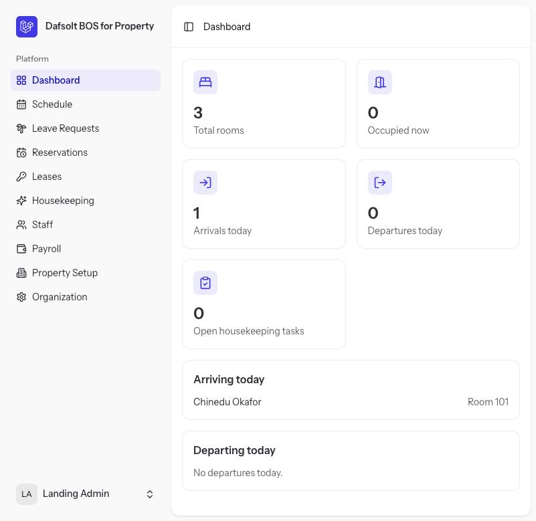Click the Reservations calendar-clock icon

21,152
